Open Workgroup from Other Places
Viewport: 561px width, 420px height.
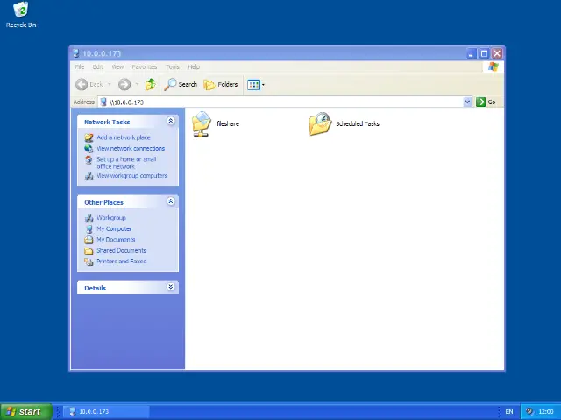[111, 218]
